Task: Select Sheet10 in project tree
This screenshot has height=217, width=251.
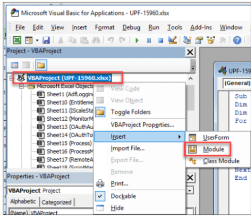Action: [70, 103]
